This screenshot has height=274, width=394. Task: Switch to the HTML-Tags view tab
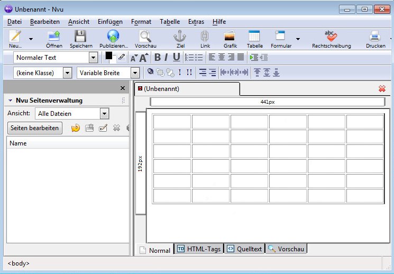coord(199,249)
